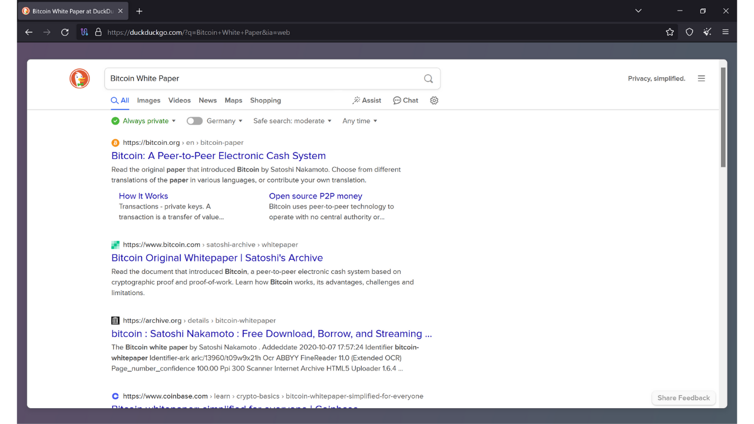Screen dimensions: 754x424
Task: Open DuckDuckGo Assist
Action: coord(366,100)
